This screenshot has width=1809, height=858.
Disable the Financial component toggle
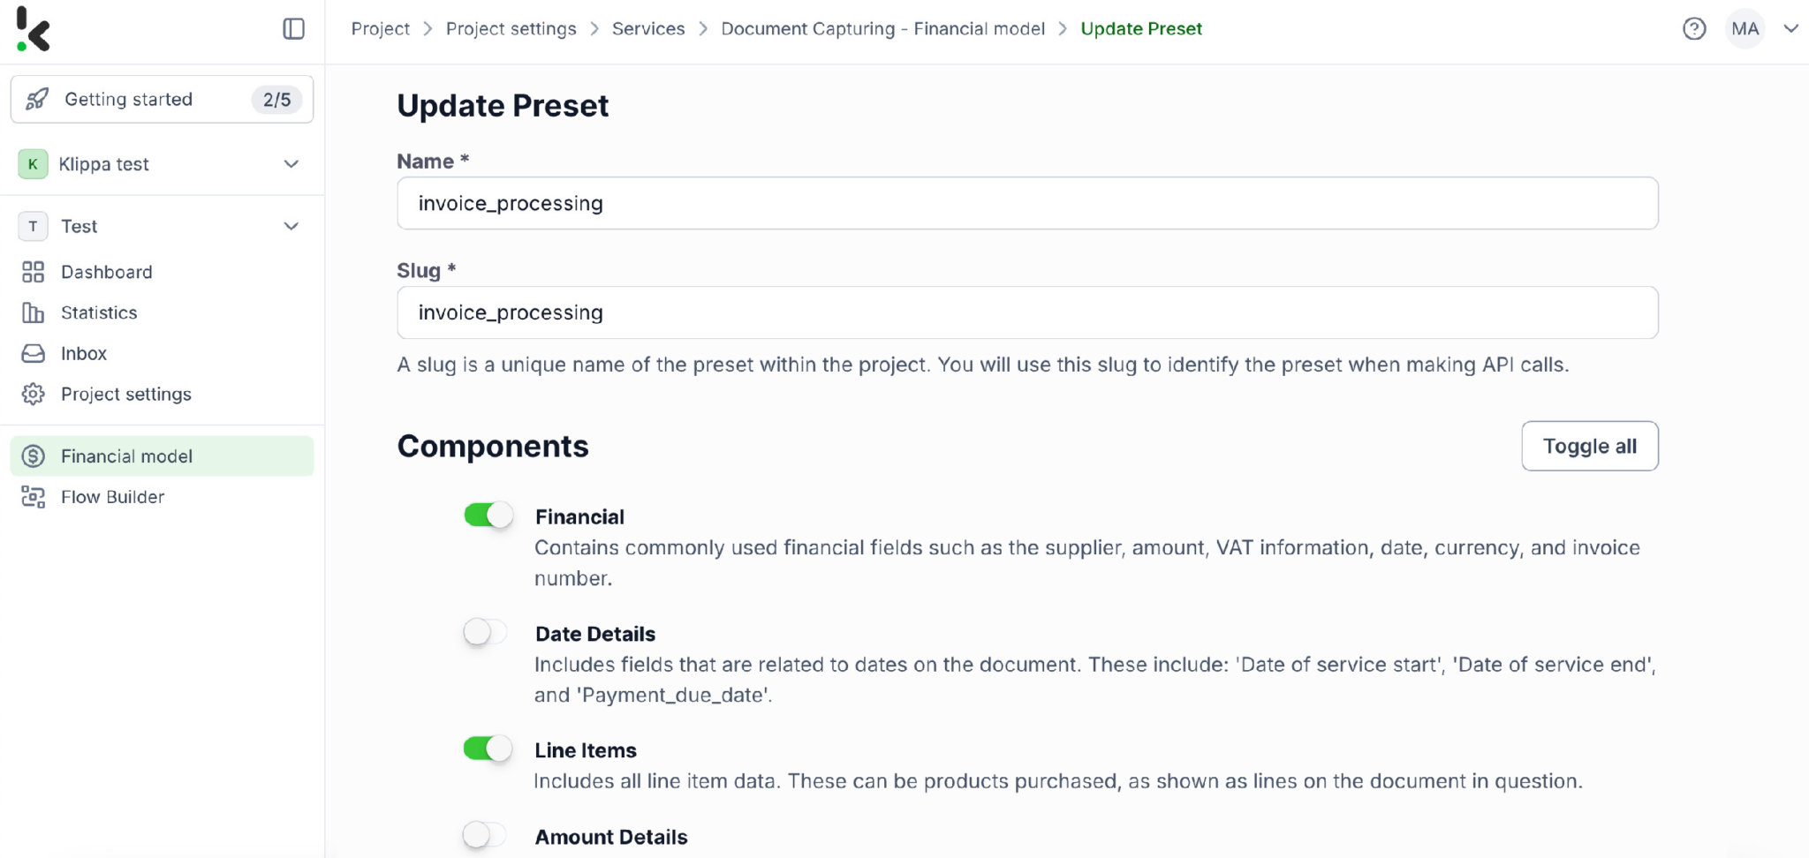click(487, 516)
